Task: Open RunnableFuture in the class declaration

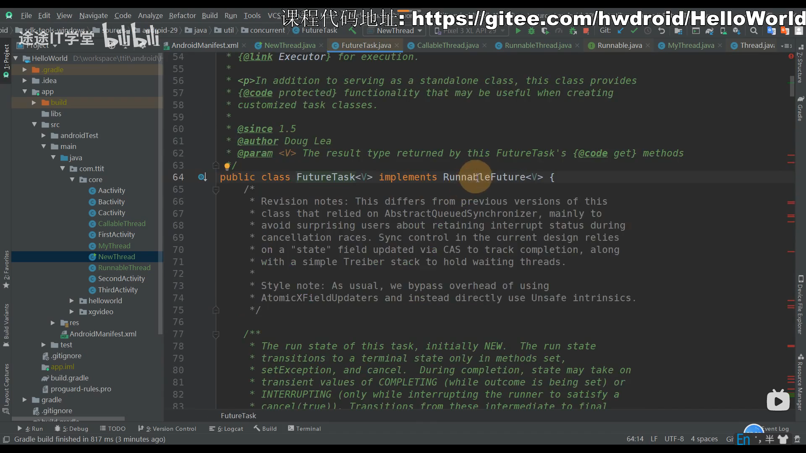Action: 484,177
